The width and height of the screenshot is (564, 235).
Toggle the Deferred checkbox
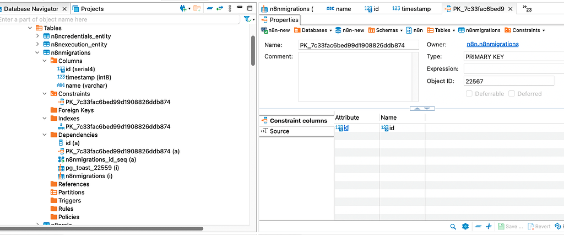pos(512,94)
